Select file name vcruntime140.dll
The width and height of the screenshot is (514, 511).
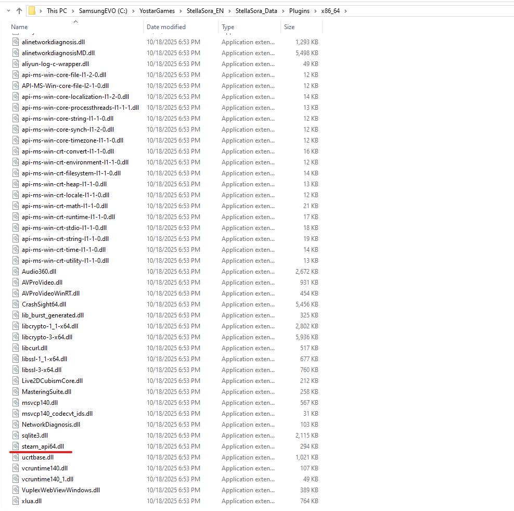(45, 468)
